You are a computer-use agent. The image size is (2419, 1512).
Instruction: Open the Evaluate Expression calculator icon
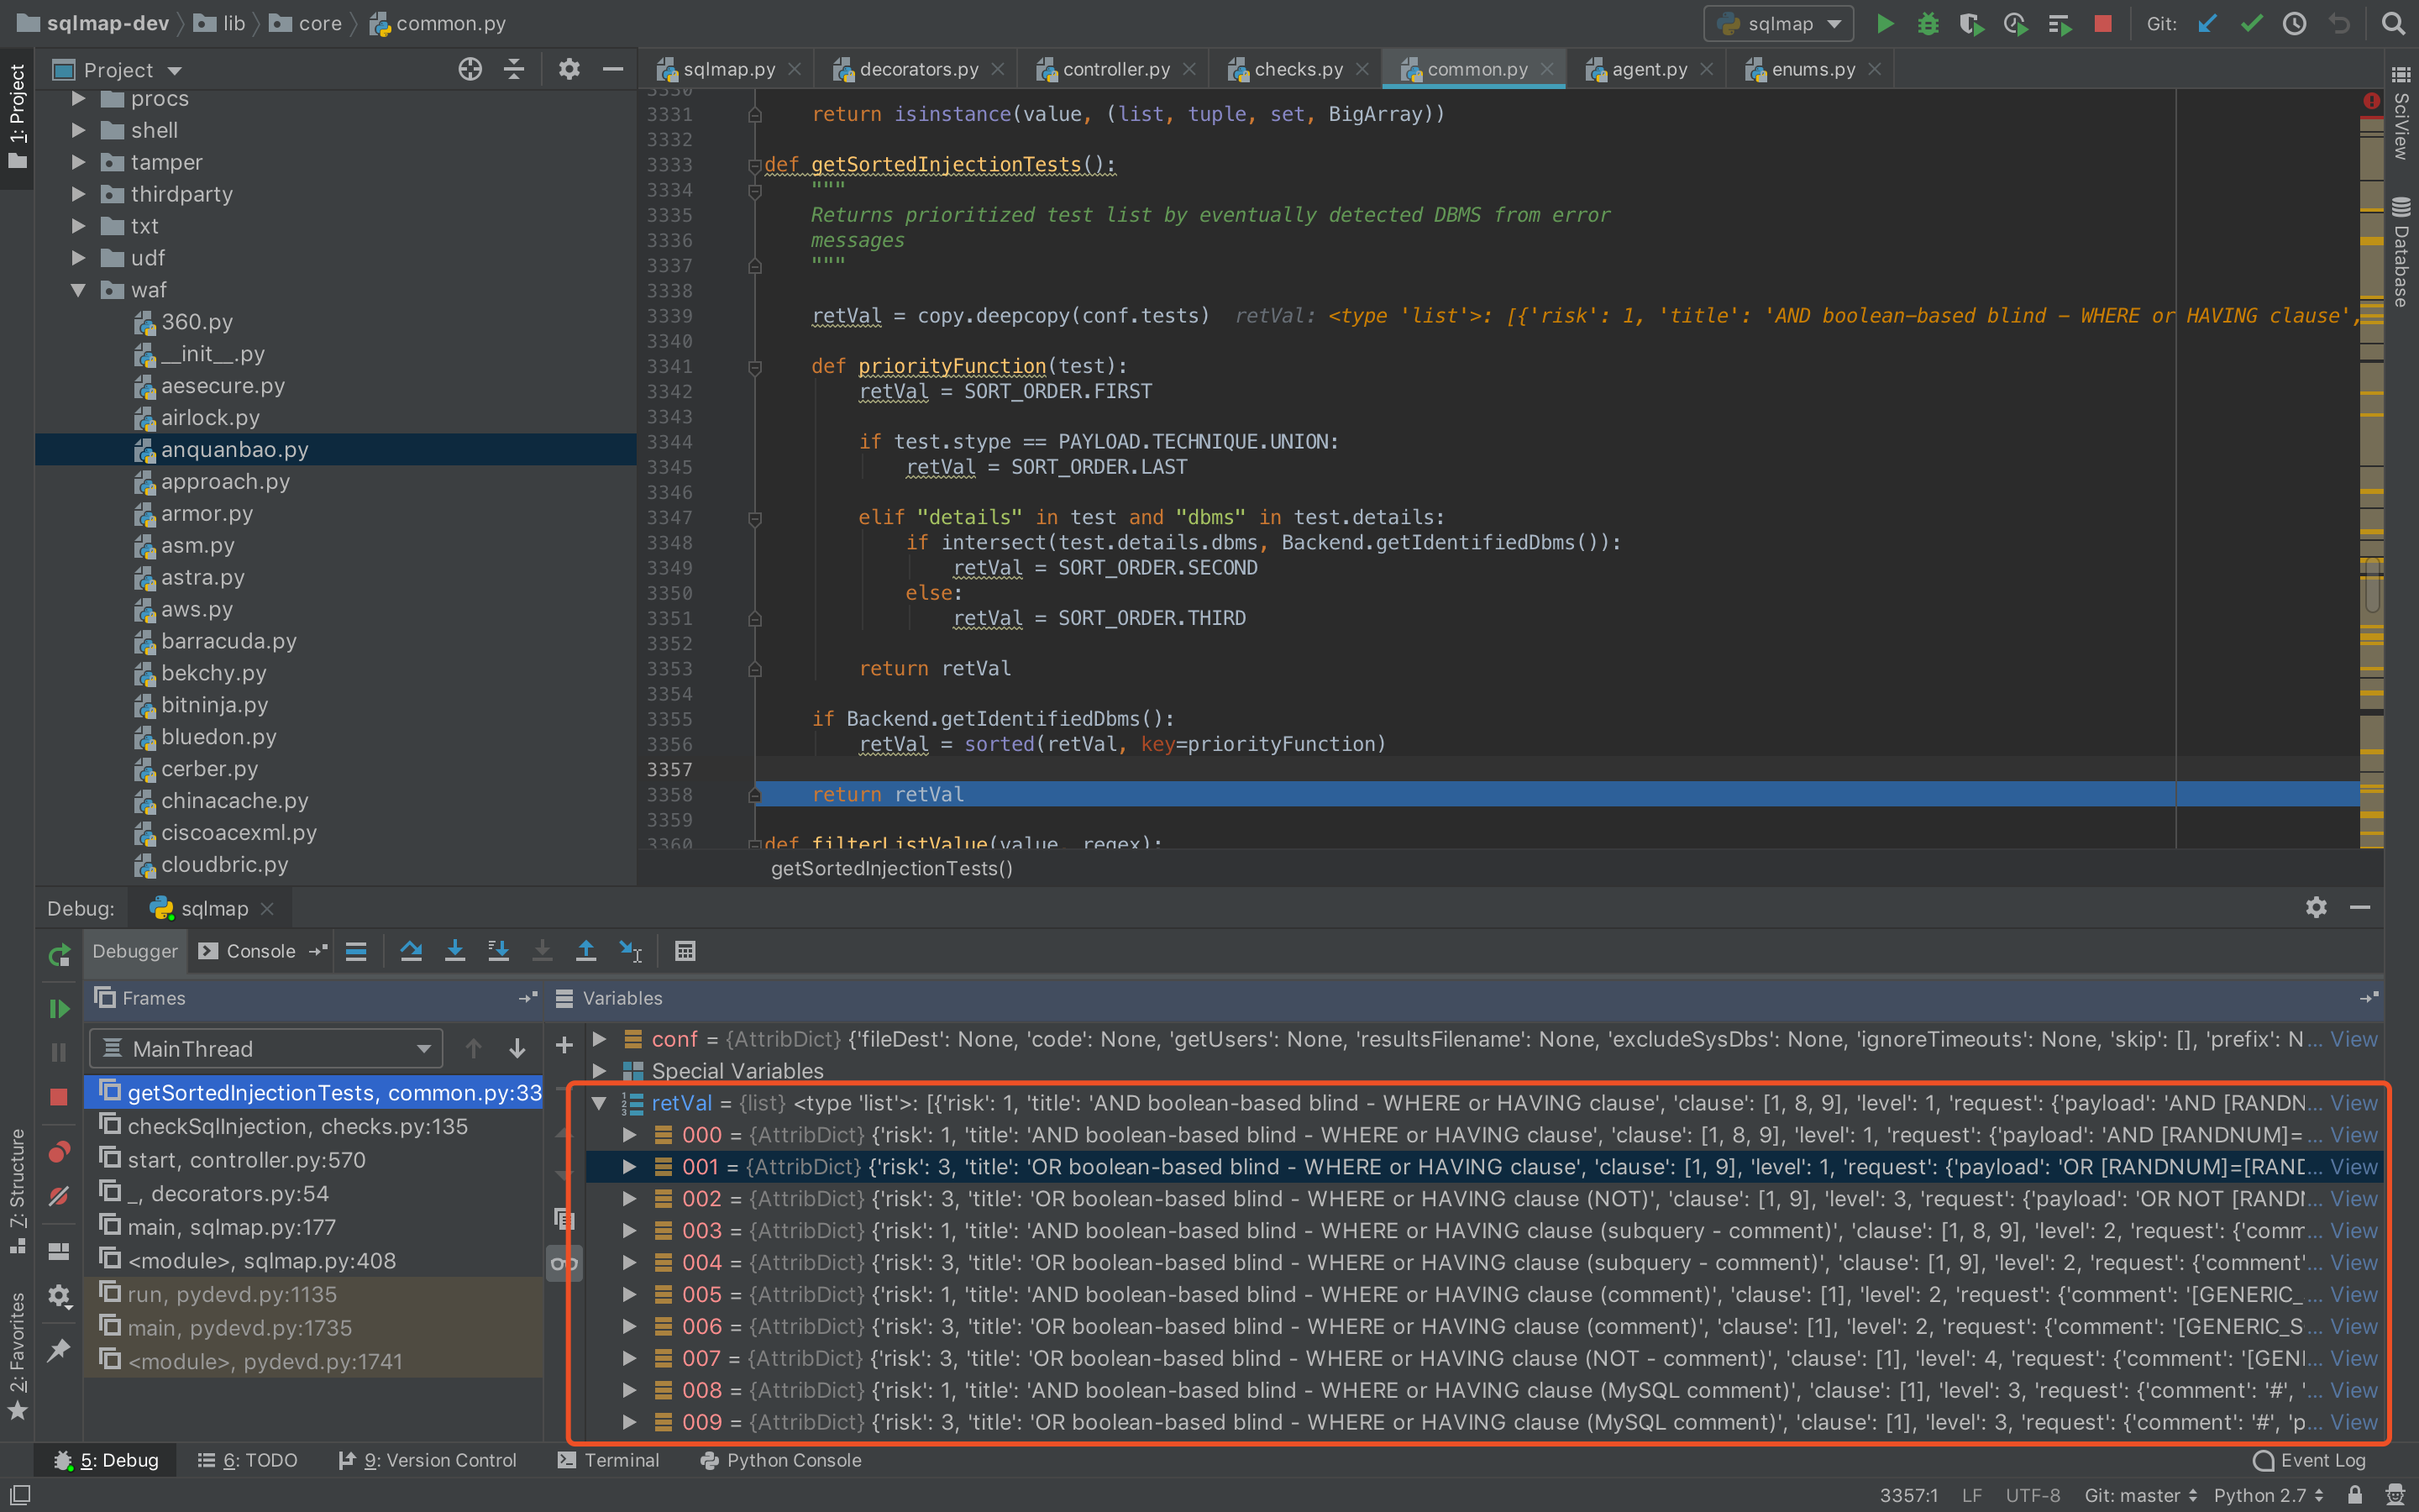coord(684,951)
